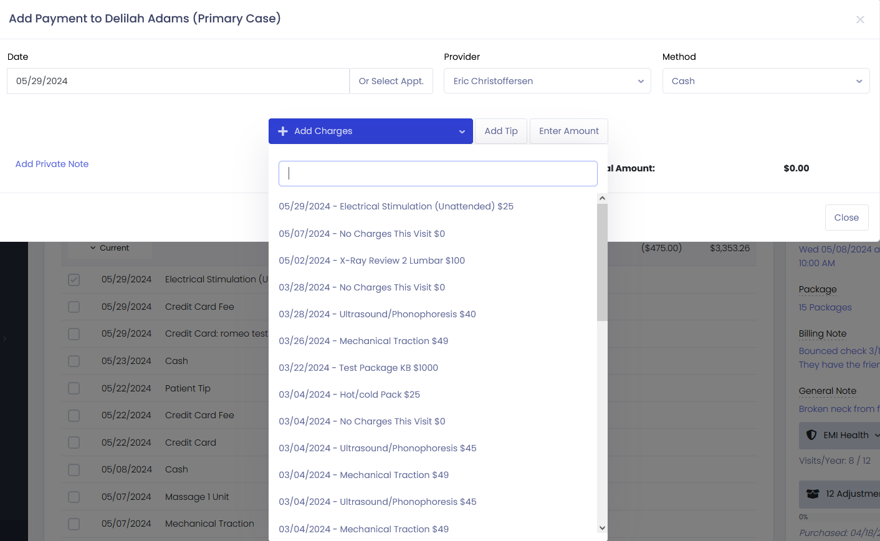Check the 05/29/2024 Credit Card Fee row

[74, 307]
